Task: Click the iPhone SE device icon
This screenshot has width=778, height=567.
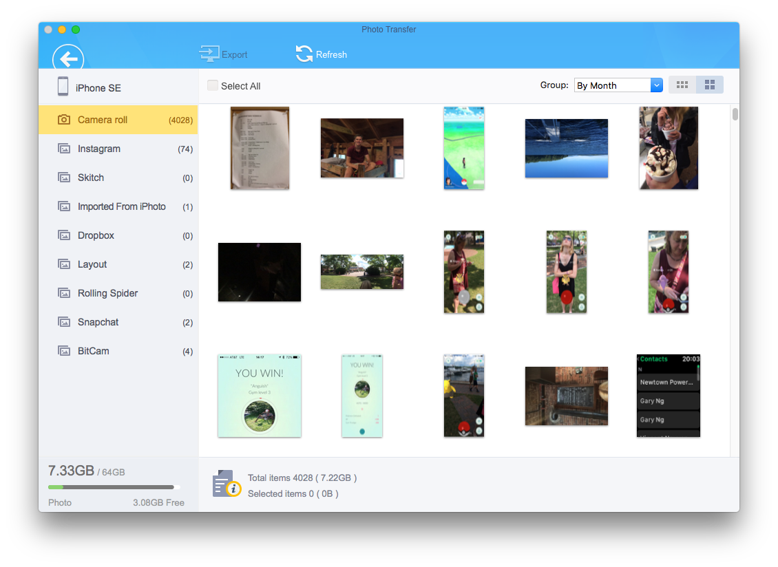Action: pyautogui.click(x=63, y=87)
